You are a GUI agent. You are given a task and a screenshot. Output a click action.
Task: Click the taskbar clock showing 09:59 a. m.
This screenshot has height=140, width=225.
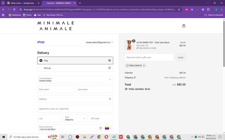pos(211,137)
